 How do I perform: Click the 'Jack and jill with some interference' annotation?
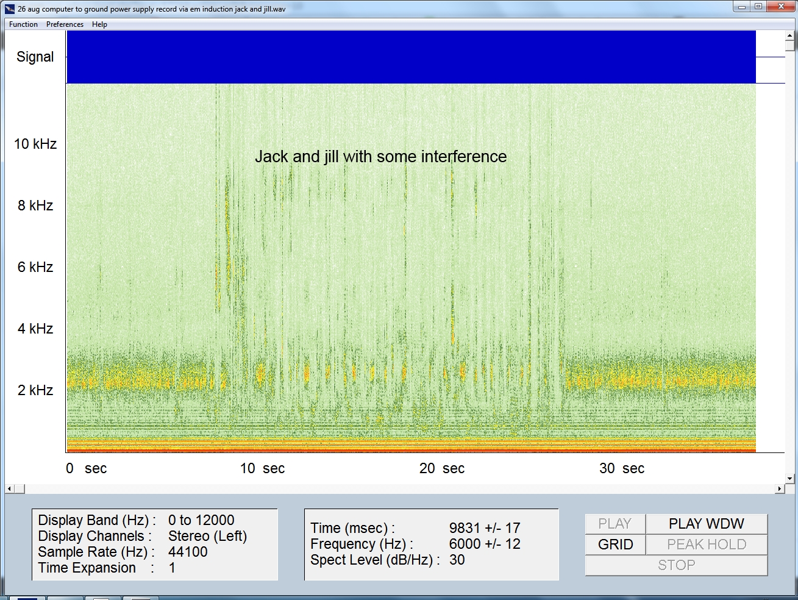[x=380, y=157]
